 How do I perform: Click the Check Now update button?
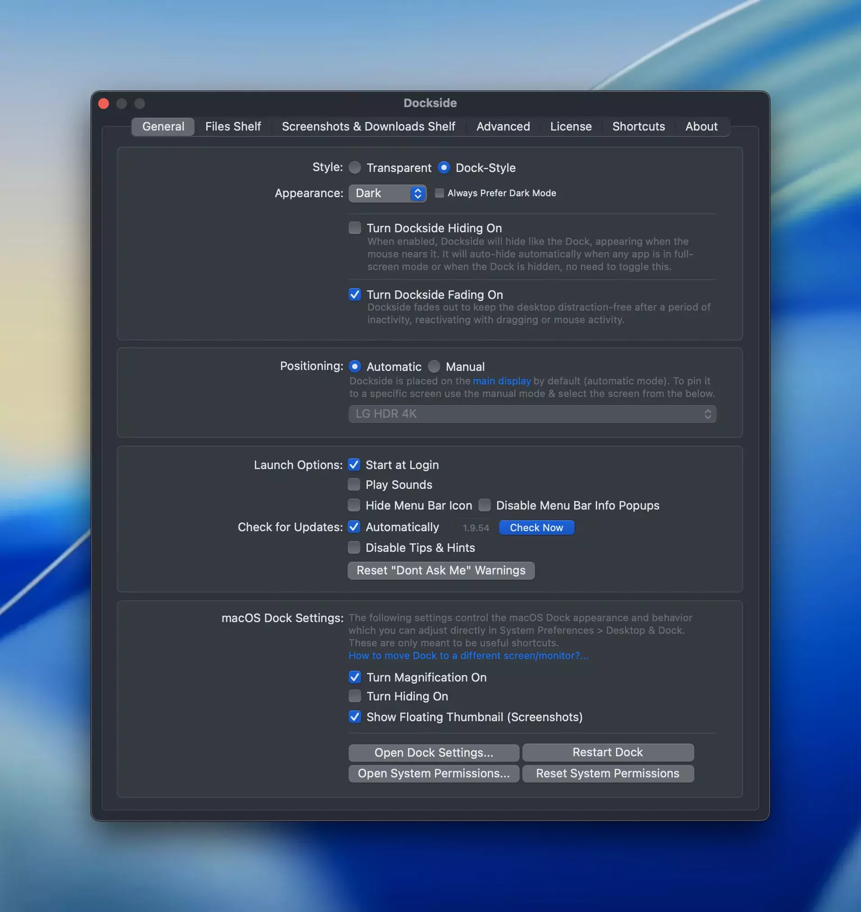(536, 528)
